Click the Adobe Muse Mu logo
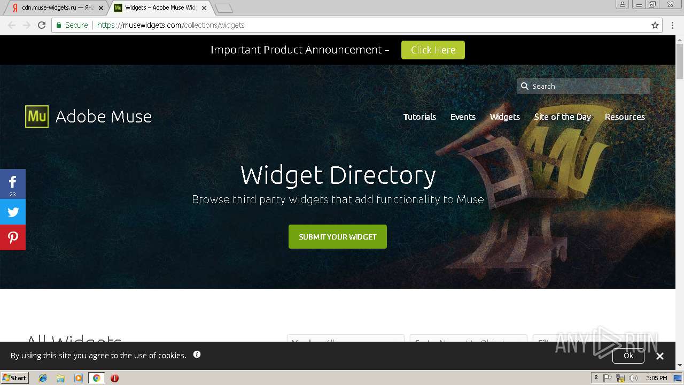Image resolution: width=684 pixels, height=385 pixels. (x=37, y=117)
